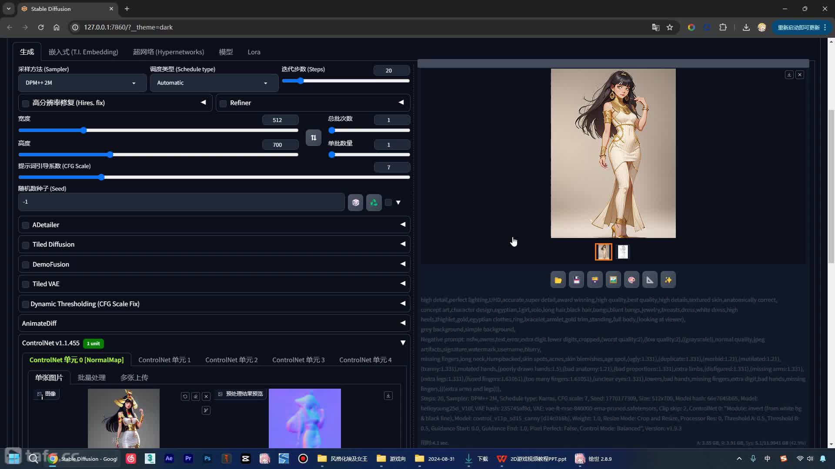Expand the Hires. fix section arrow
This screenshot has width=835, height=469.
pos(203,102)
